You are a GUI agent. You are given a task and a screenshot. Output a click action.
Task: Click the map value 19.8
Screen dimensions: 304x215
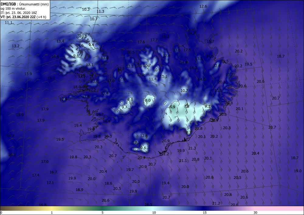point(74,157)
